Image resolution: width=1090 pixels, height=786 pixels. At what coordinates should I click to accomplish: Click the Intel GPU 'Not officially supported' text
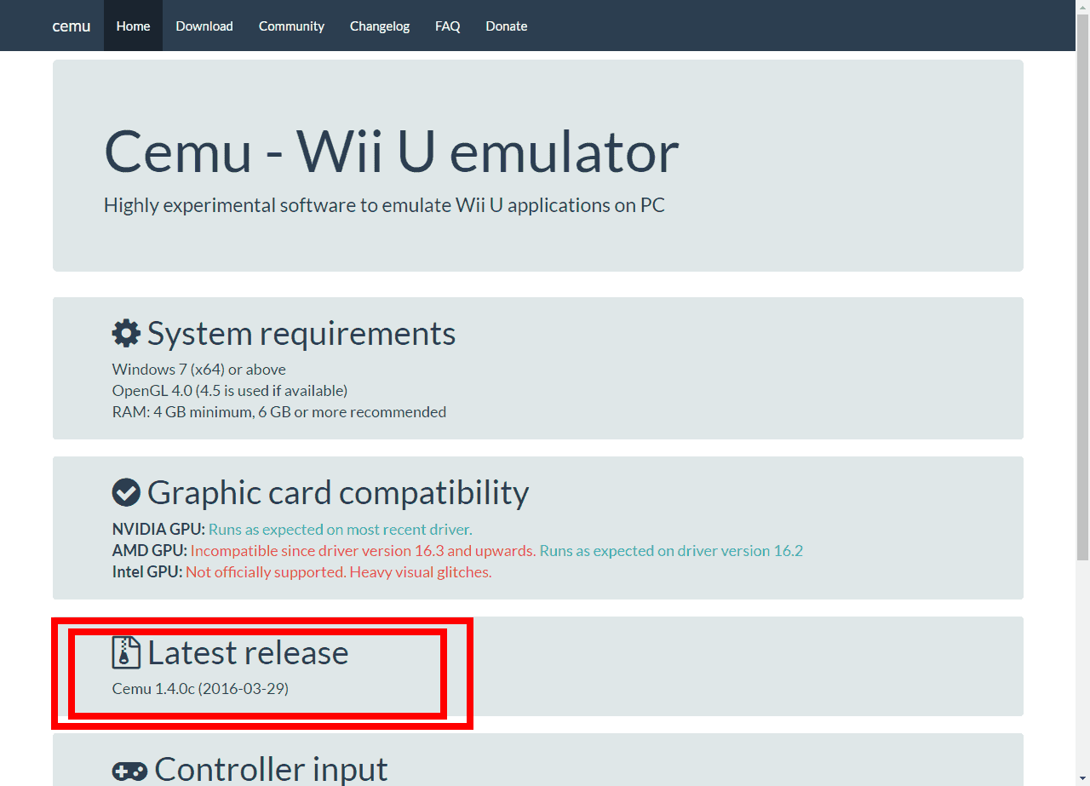point(339,572)
